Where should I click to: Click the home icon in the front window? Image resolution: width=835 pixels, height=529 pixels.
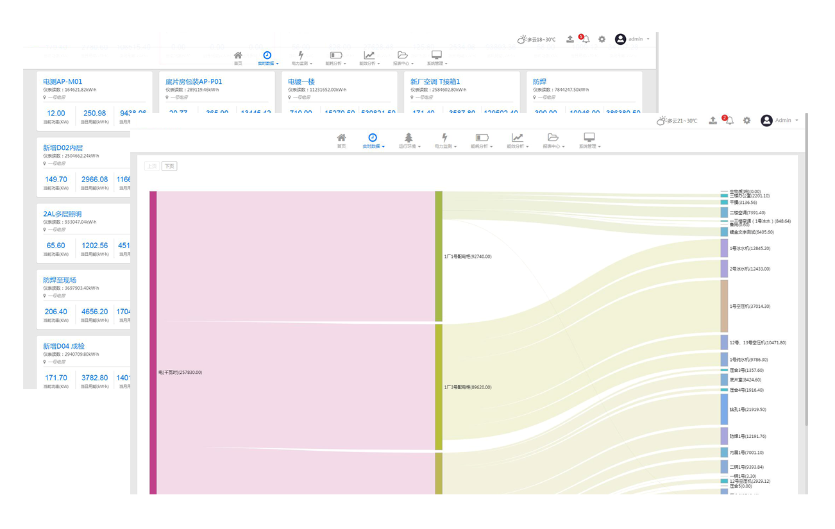pyautogui.click(x=341, y=138)
